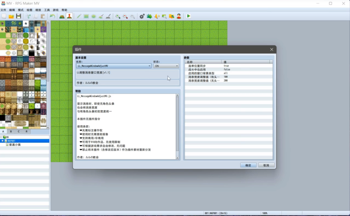This screenshot has height=216, width=350.
Task: Open the 文件 menu
Action: click(3, 10)
